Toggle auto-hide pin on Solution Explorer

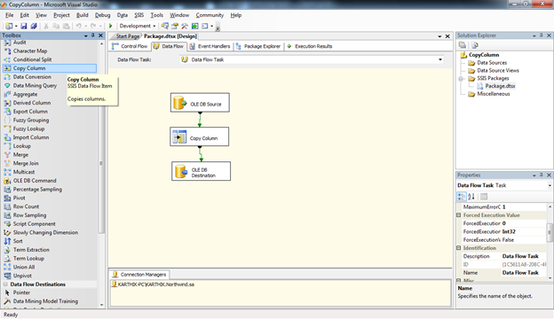pyautogui.click(x=542, y=35)
